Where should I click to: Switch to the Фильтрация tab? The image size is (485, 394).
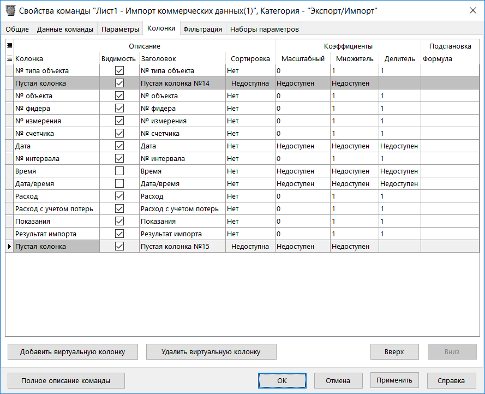(x=202, y=29)
